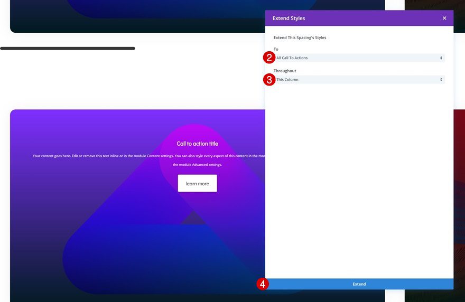The height and width of the screenshot is (302, 465).
Task: Click the Throughout field label
Action: [285, 71]
